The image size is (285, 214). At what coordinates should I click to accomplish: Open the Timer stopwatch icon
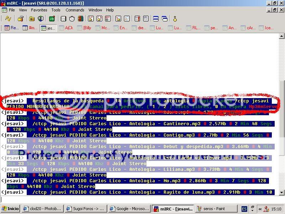72,19
